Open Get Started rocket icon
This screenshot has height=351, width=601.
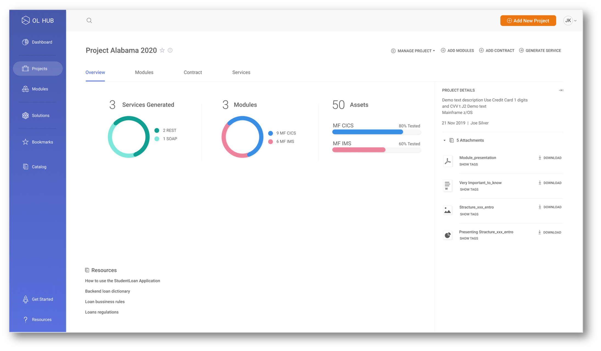(26, 299)
